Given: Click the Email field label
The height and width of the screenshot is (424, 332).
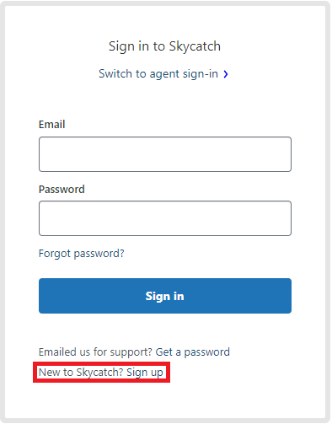Looking at the screenshot, I should tap(52, 125).
